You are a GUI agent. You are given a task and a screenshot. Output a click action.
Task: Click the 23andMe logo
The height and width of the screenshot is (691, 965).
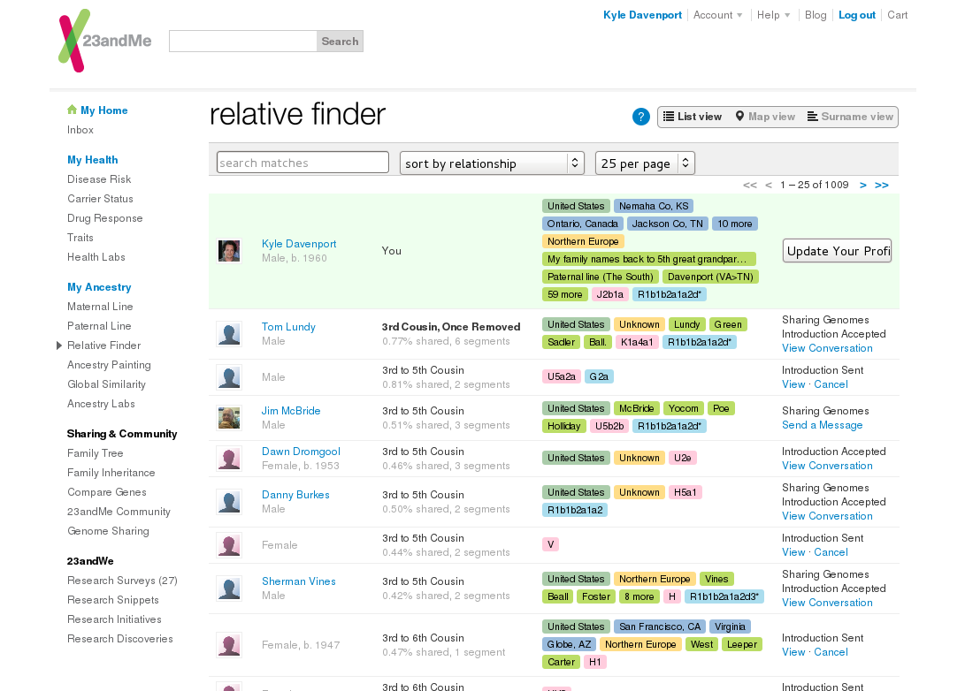pos(104,41)
